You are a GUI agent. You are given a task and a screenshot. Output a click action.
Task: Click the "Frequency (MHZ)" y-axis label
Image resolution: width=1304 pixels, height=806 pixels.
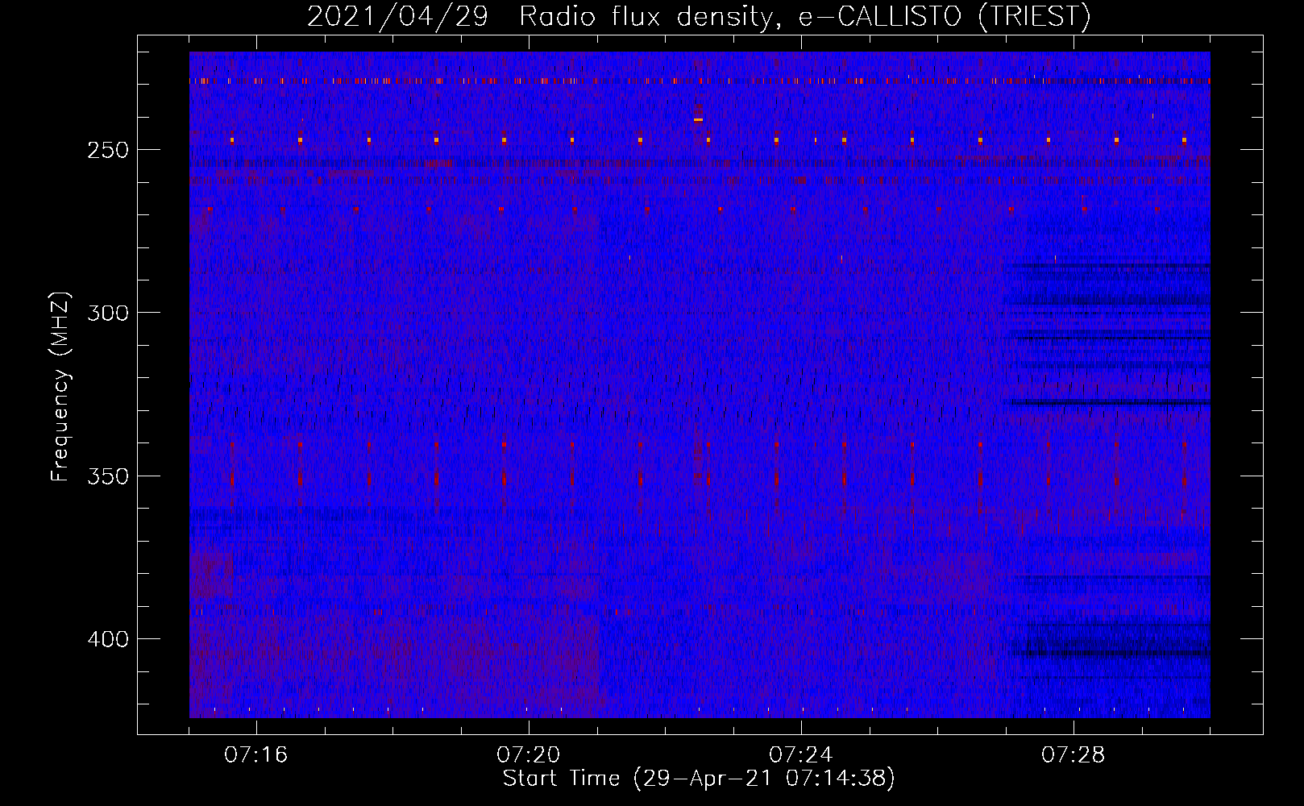(x=61, y=387)
